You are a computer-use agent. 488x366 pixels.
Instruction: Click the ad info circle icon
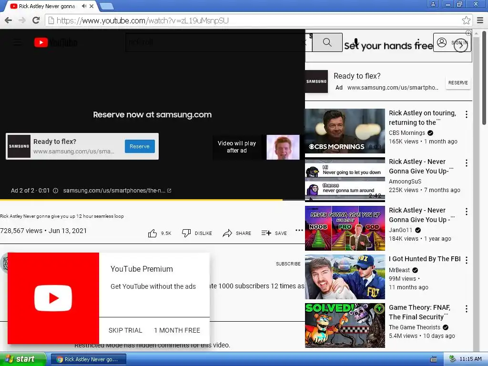(x=55, y=191)
